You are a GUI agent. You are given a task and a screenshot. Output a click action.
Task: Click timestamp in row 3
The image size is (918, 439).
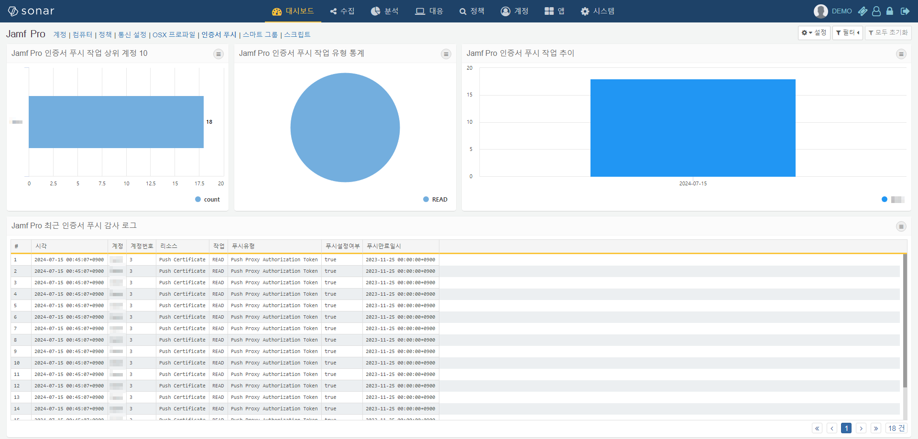pos(69,283)
